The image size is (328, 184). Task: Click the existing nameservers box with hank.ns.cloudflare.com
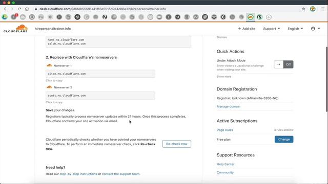[118, 42]
